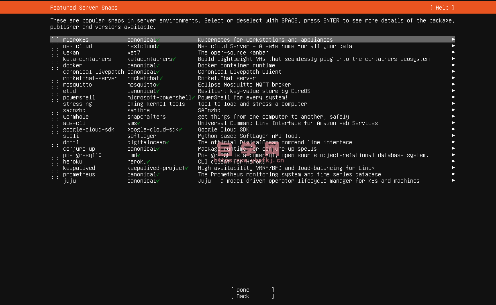Toggle the mosquitto checkbox
The image size is (496, 305).
[x=55, y=85]
